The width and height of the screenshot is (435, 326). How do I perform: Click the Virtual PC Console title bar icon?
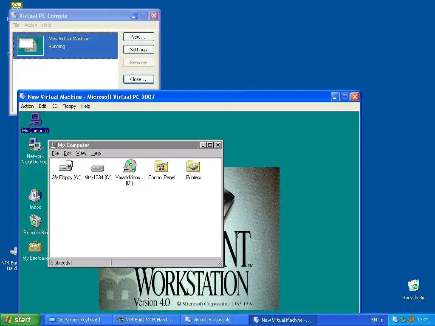coord(14,15)
